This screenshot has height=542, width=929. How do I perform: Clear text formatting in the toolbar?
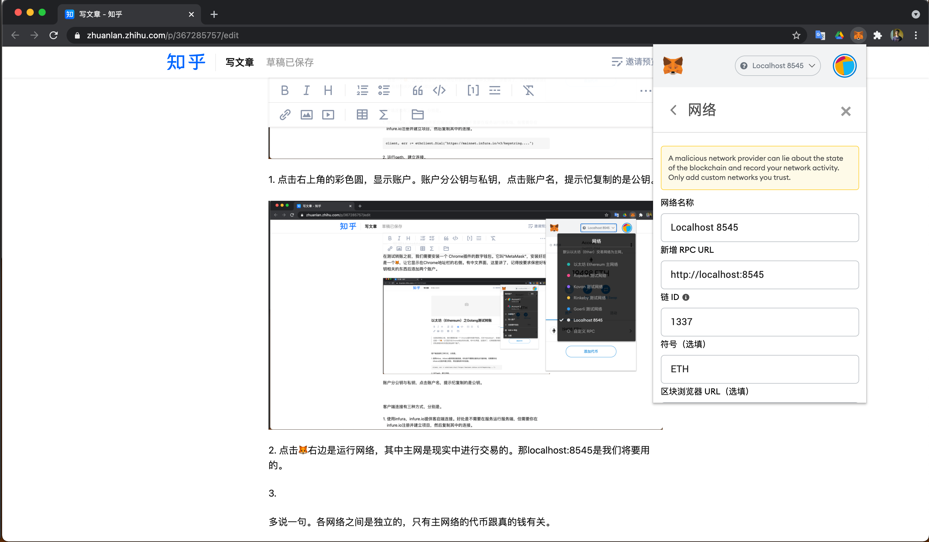(x=528, y=91)
